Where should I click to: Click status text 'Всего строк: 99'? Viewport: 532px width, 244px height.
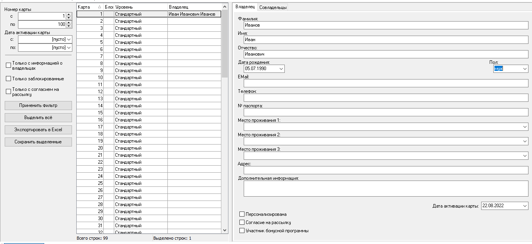pos(92,238)
